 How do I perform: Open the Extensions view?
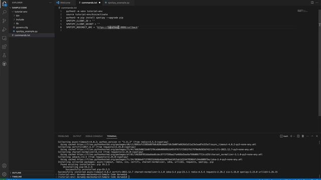pos(4,46)
